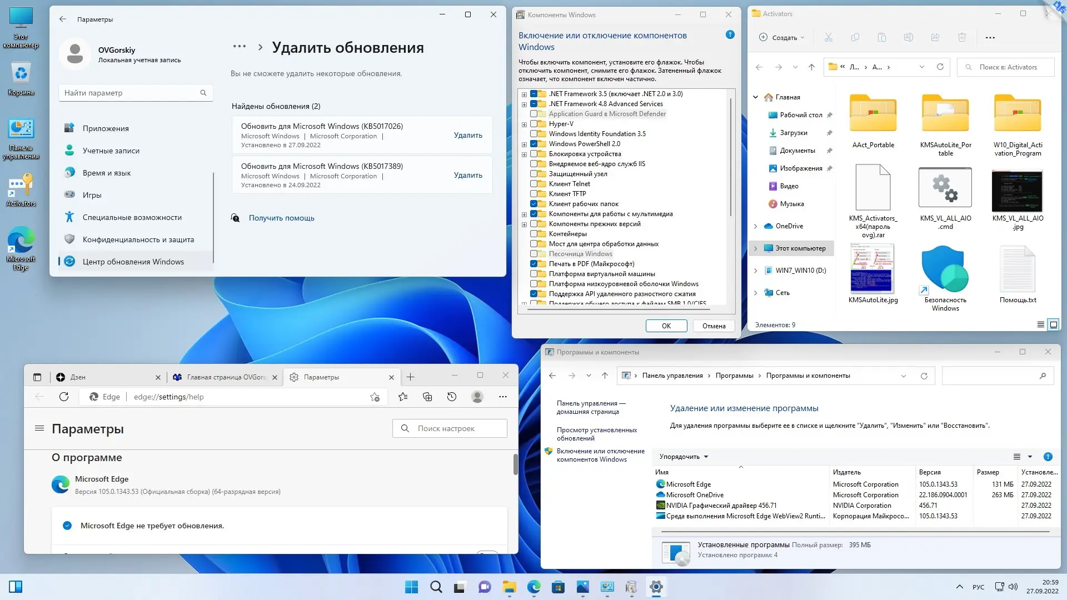Toggle the Клиент Telnet checkbox

[533, 184]
